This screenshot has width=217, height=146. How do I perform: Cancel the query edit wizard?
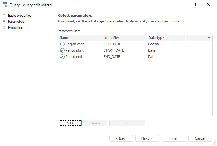coord(200,138)
